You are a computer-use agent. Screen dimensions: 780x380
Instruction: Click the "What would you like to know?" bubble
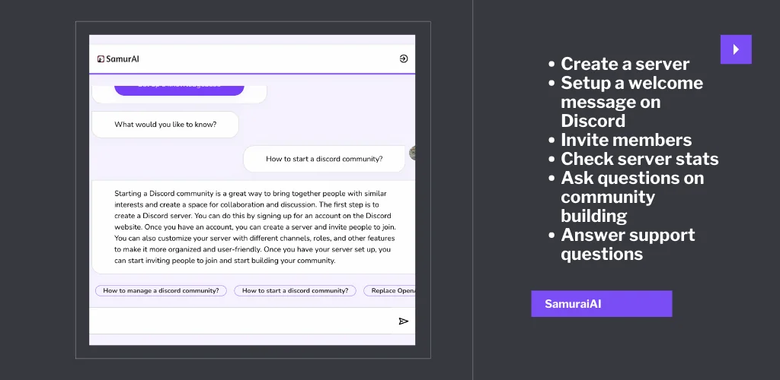[x=165, y=125]
